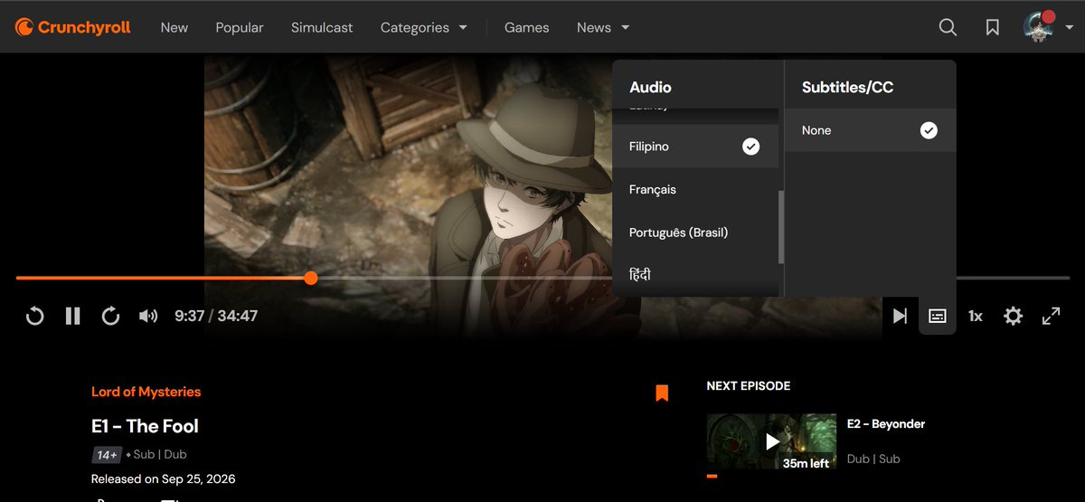Viewport: 1085px width, 502px height.
Task: Expand the Categories dropdown
Action: 424,27
